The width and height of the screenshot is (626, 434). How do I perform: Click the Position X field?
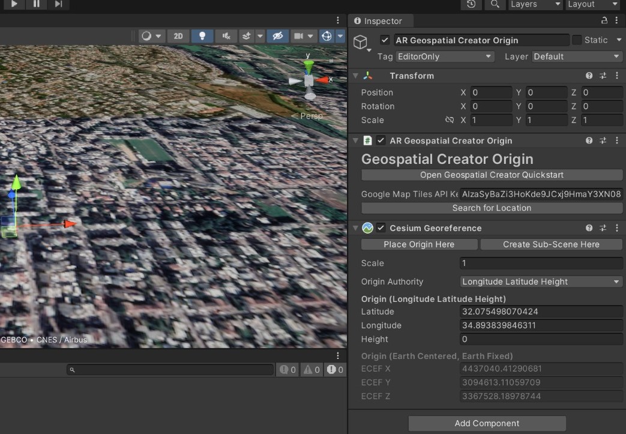(x=491, y=92)
